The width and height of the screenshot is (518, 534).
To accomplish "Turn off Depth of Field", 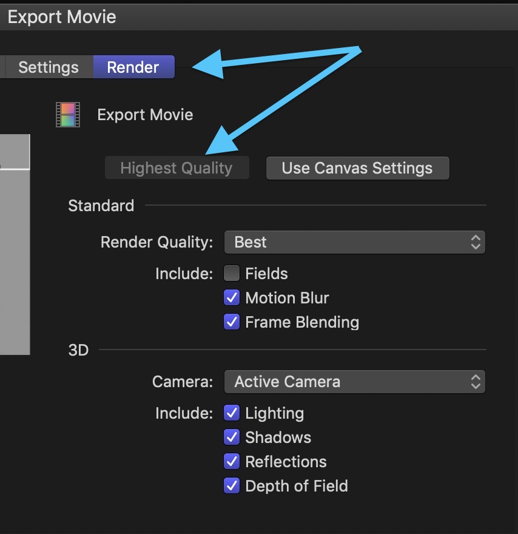I will 231,485.
